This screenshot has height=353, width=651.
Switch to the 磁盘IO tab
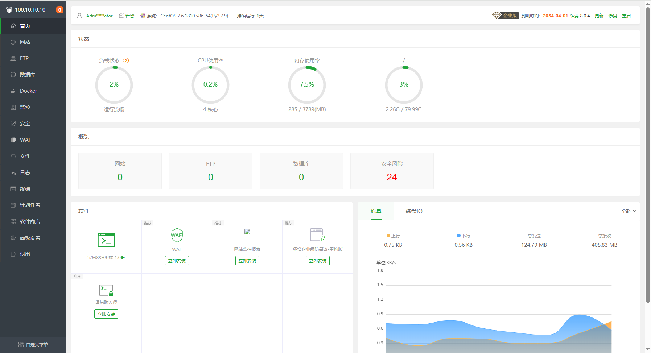(x=413, y=211)
